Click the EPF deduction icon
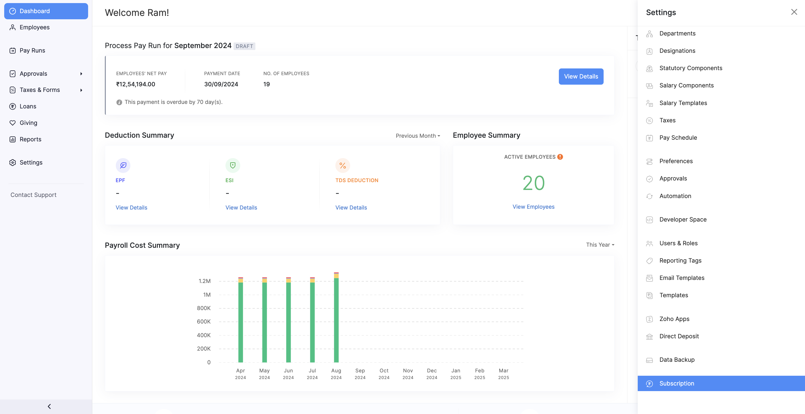The height and width of the screenshot is (414, 805). [x=123, y=165]
